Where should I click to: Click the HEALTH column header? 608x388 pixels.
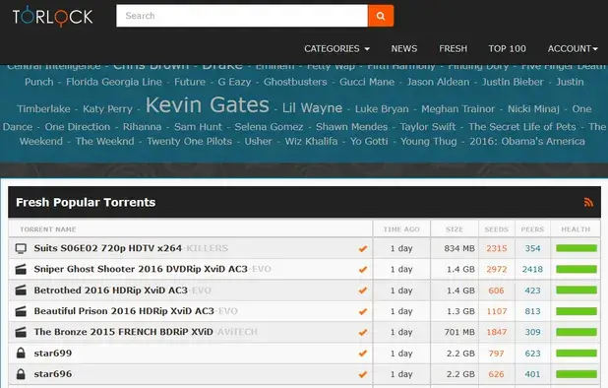coord(576,229)
